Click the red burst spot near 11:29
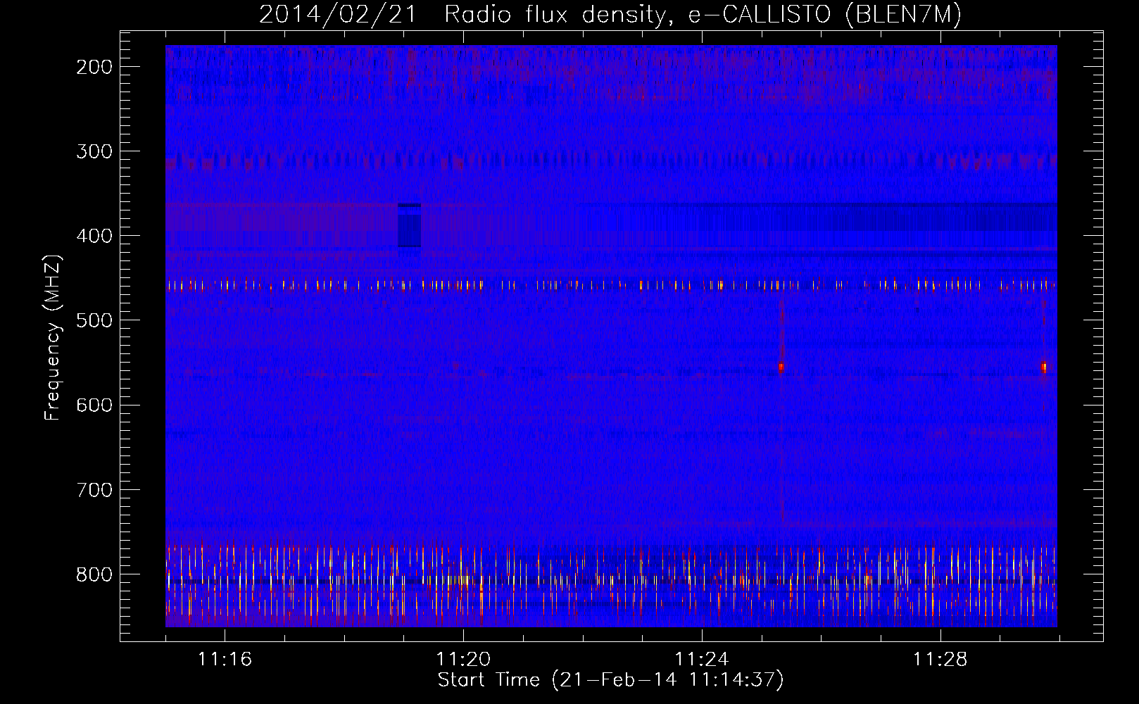The width and height of the screenshot is (1139, 704). point(1044,367)
